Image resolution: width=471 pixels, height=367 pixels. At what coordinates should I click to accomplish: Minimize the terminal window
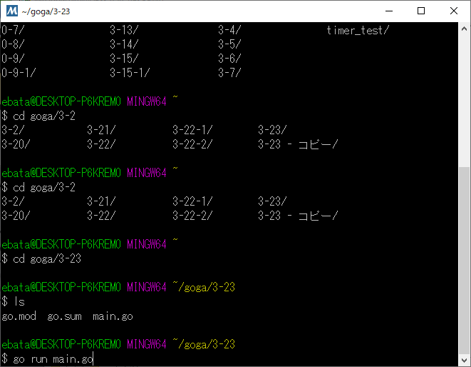point(388,11)
